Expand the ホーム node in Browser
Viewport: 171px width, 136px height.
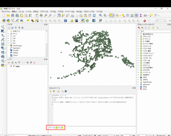(8, 34)
